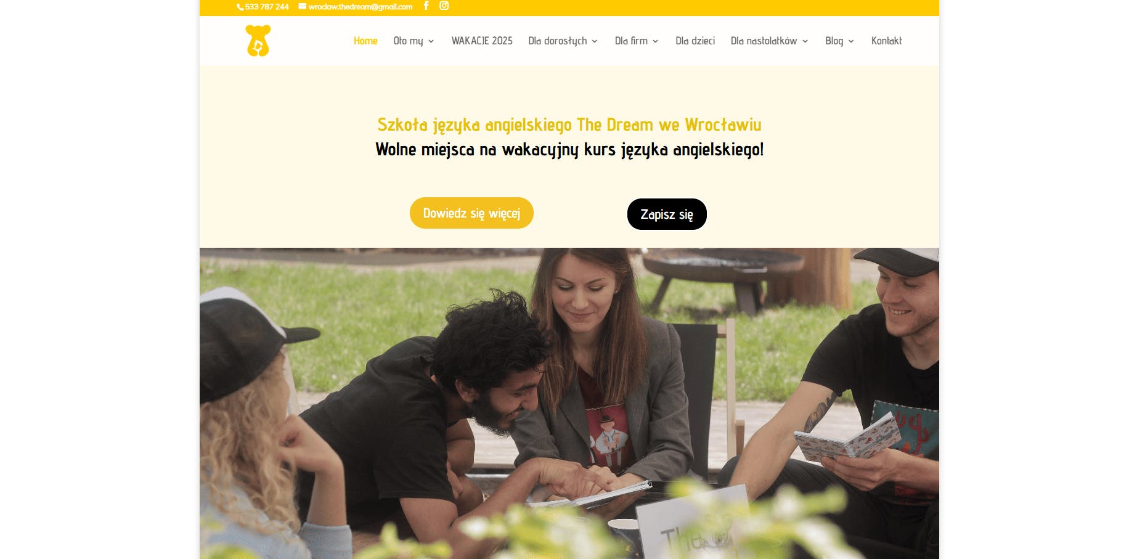Open the Kontakt page

(x=886, y=41)
